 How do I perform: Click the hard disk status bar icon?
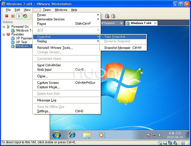(165, 143)
